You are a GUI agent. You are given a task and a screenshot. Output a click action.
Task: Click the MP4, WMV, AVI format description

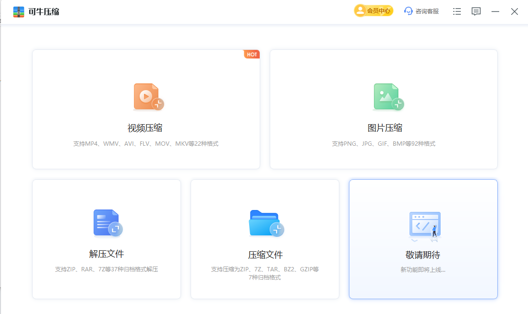(145, 144)
